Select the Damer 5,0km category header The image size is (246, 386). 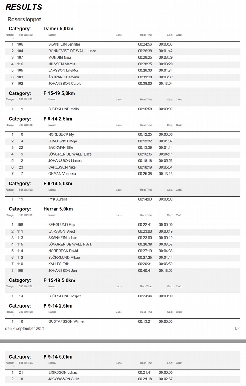58,29
